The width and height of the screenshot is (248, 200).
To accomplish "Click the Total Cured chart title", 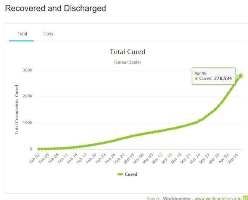I will tap(127, 52).
